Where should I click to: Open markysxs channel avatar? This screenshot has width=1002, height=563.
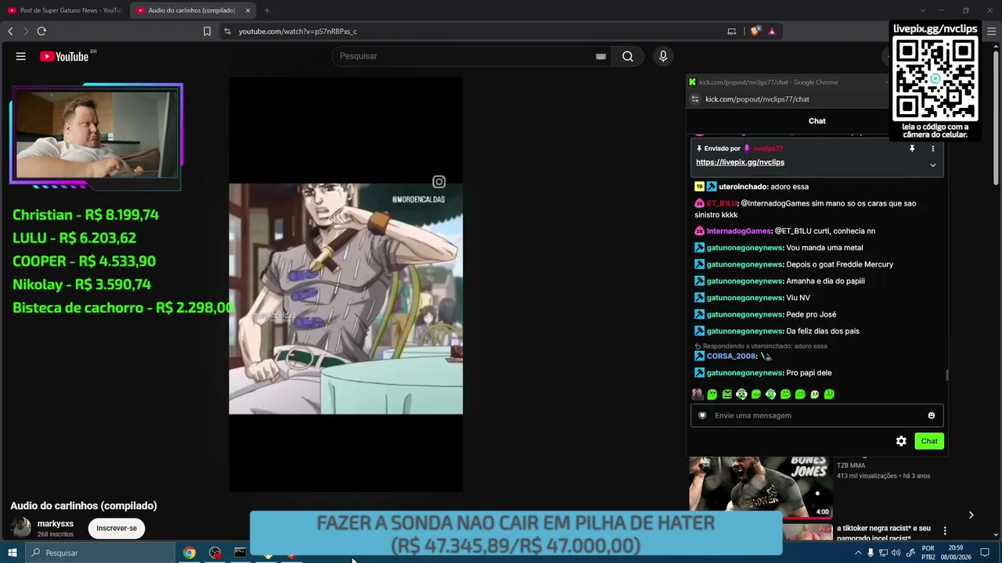pos(21,528)
